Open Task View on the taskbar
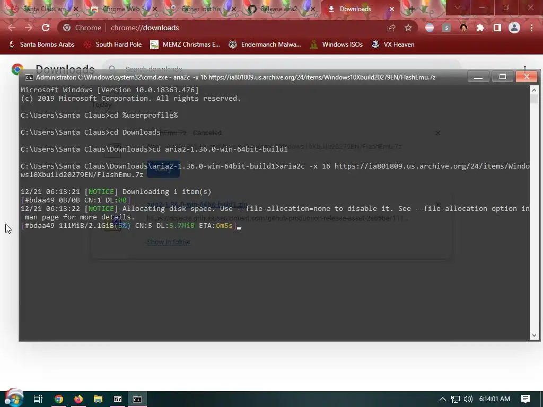 click(38, 399)
